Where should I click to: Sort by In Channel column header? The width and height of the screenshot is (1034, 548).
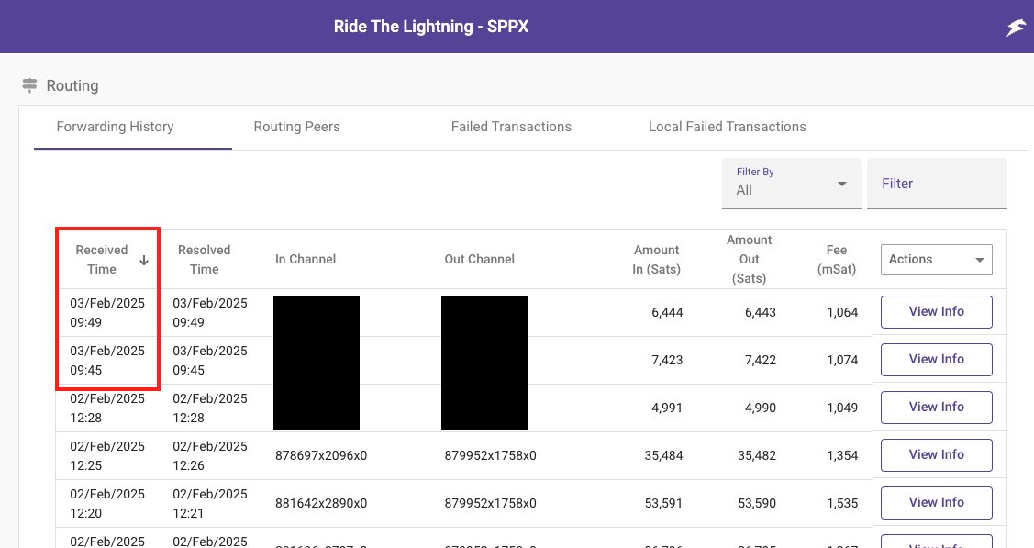click(306, 259)
